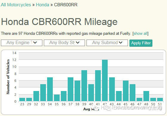Click the CBR600RR breadcrumb text
Image resolution: width=167 pixels, height=116 pixels.
tap(66, 5)
